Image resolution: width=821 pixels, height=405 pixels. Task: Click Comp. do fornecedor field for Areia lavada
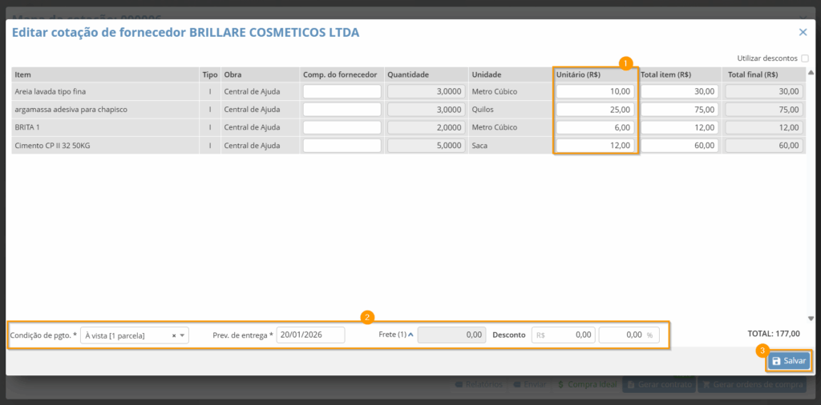(342, 92)
